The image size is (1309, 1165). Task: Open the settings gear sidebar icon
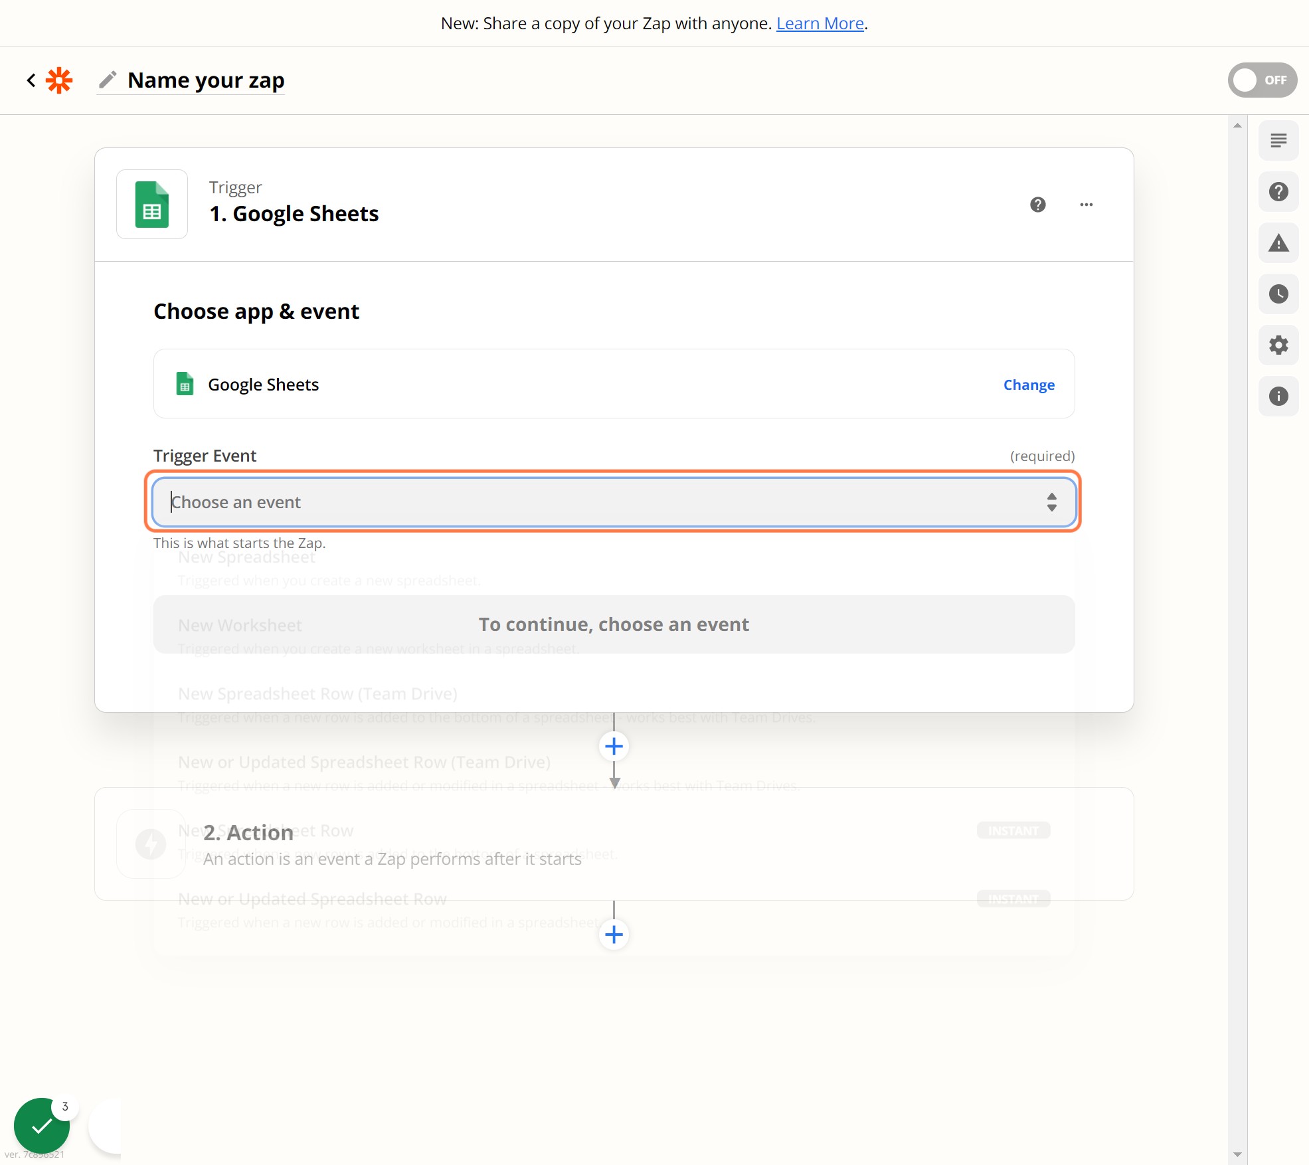pos(1278,345)
